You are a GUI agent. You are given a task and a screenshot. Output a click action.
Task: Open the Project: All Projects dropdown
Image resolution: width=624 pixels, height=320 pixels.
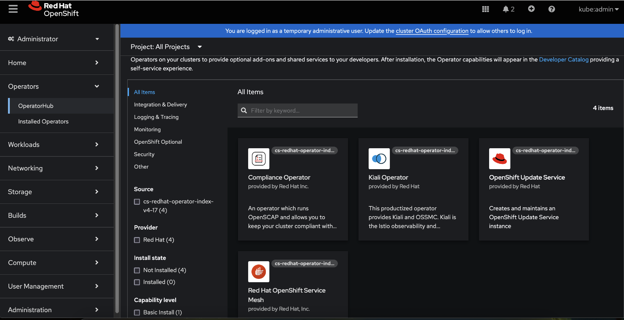pyautogui.click(x=166, y=47)
